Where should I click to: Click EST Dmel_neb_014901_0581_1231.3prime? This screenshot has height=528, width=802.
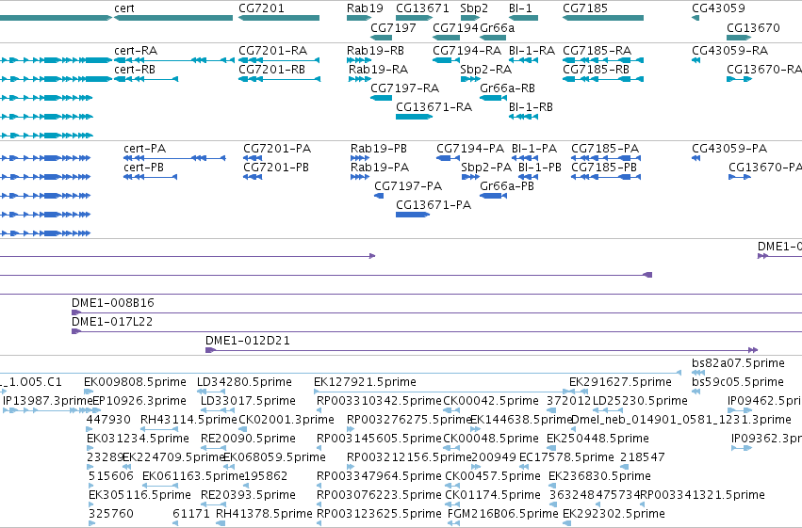681,420
